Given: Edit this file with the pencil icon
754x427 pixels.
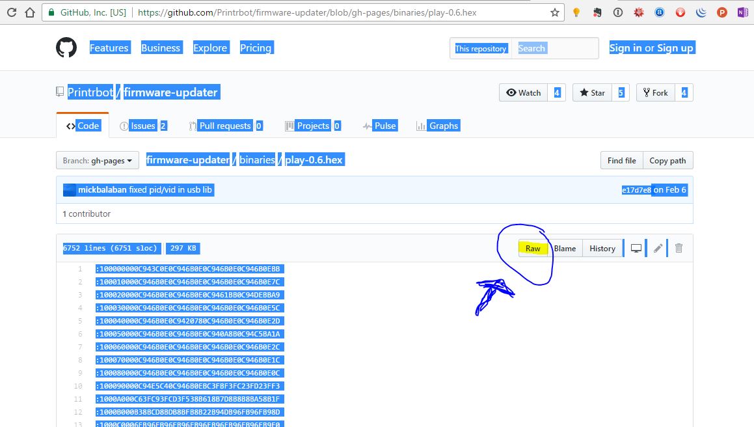Looking at the screenshot, I should [658, 249].
